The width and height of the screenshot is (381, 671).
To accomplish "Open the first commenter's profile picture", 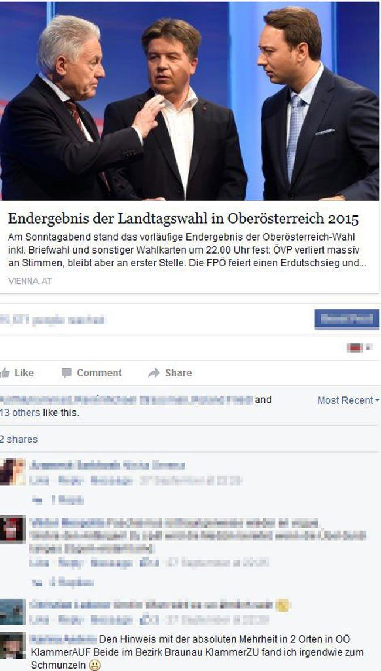I will [12, 471].
